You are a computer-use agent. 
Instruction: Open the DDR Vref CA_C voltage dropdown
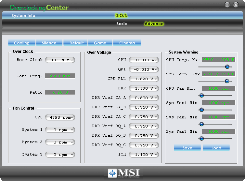[x=144, y=117]
